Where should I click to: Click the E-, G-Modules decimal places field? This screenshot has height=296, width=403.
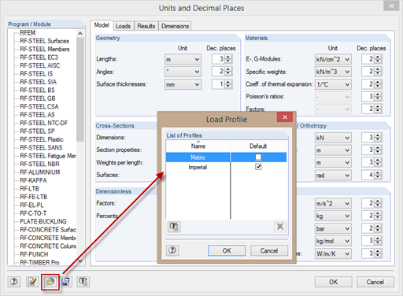click(x=368, y=59)
